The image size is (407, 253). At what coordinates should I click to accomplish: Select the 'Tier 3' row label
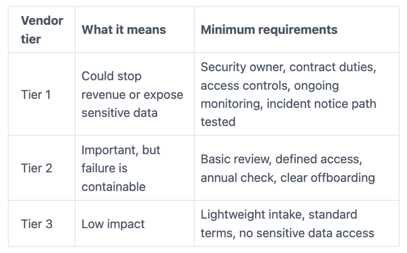(x=37, y=224)
